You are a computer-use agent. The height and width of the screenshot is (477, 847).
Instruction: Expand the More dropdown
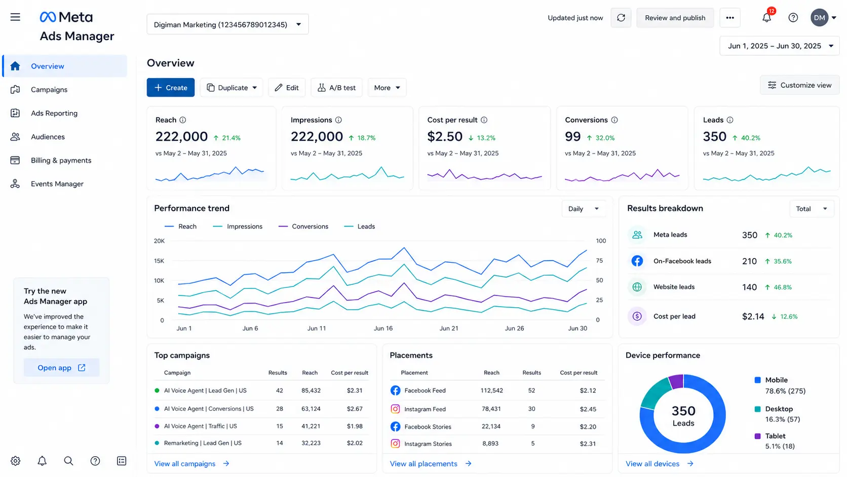tap(387, 88)
